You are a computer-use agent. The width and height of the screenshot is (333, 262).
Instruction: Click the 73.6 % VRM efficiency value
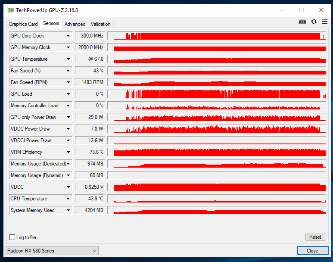click(90, 152)
